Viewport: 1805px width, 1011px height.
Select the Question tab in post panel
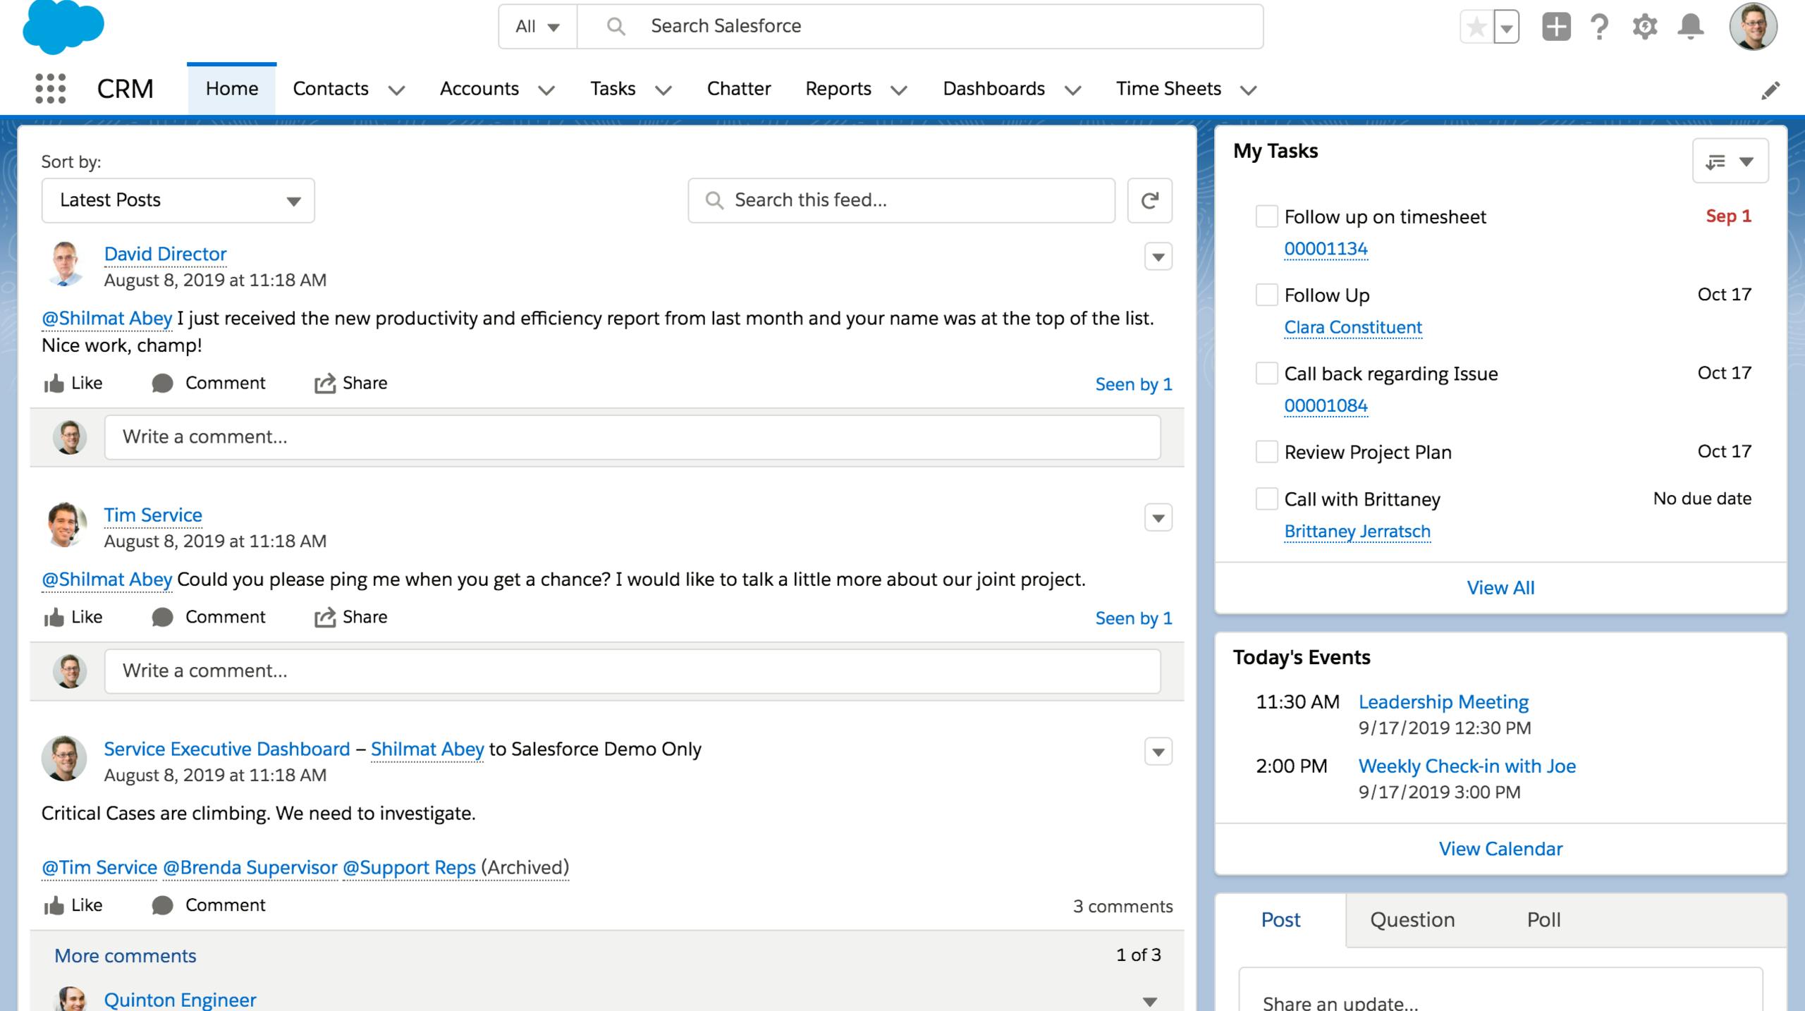pyautogui.click(x=1413, y=918)
